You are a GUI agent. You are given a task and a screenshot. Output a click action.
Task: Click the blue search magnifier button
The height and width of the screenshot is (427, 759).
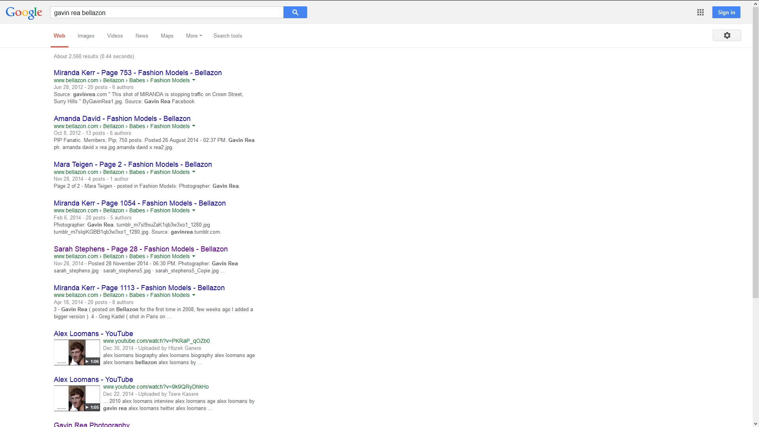[x=295, y=12]
